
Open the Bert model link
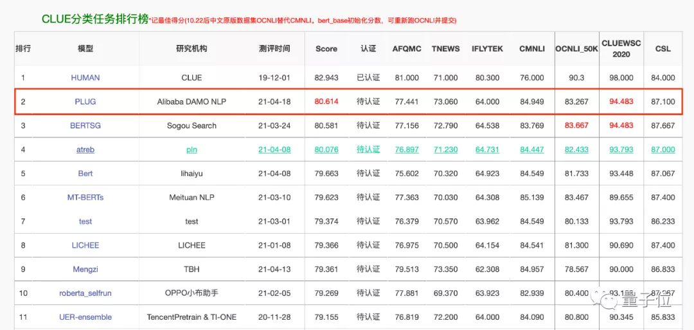pyautogui.click(x=85, y=173)
